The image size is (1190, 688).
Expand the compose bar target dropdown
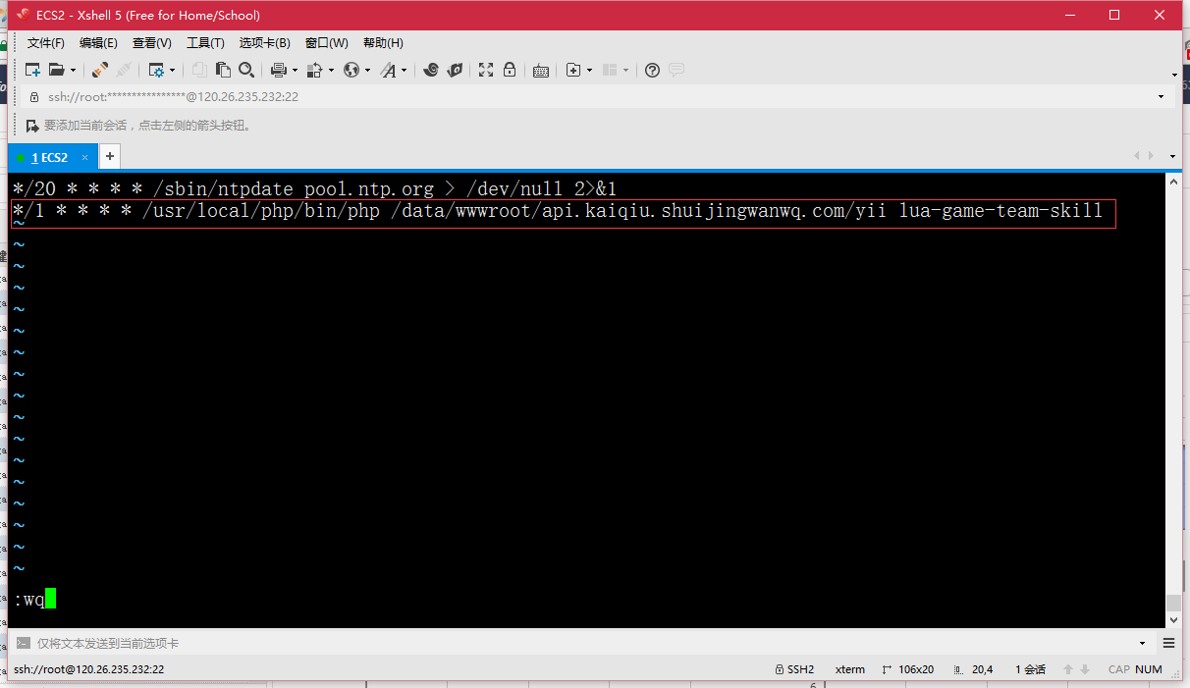pos(1142,644)
